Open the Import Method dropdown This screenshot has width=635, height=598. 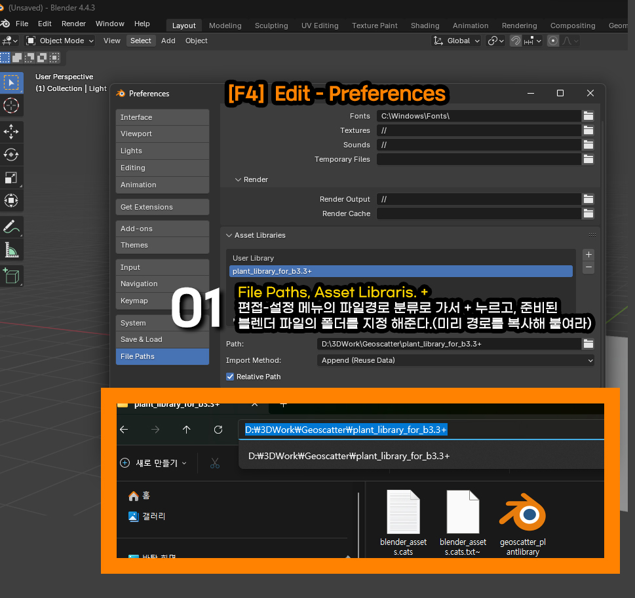tap(455, 360)
